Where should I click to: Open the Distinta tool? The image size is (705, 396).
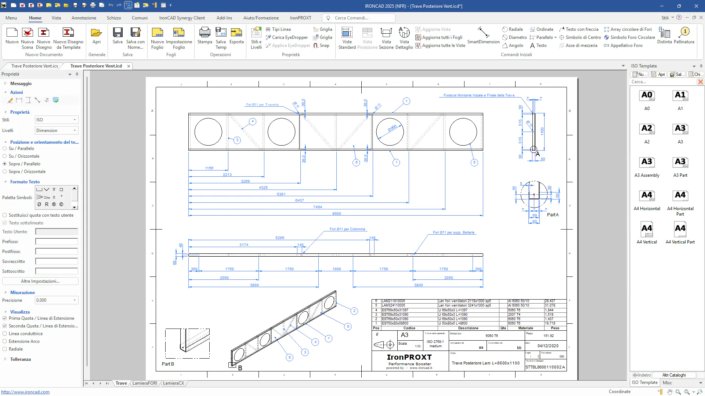pos(665,36)
